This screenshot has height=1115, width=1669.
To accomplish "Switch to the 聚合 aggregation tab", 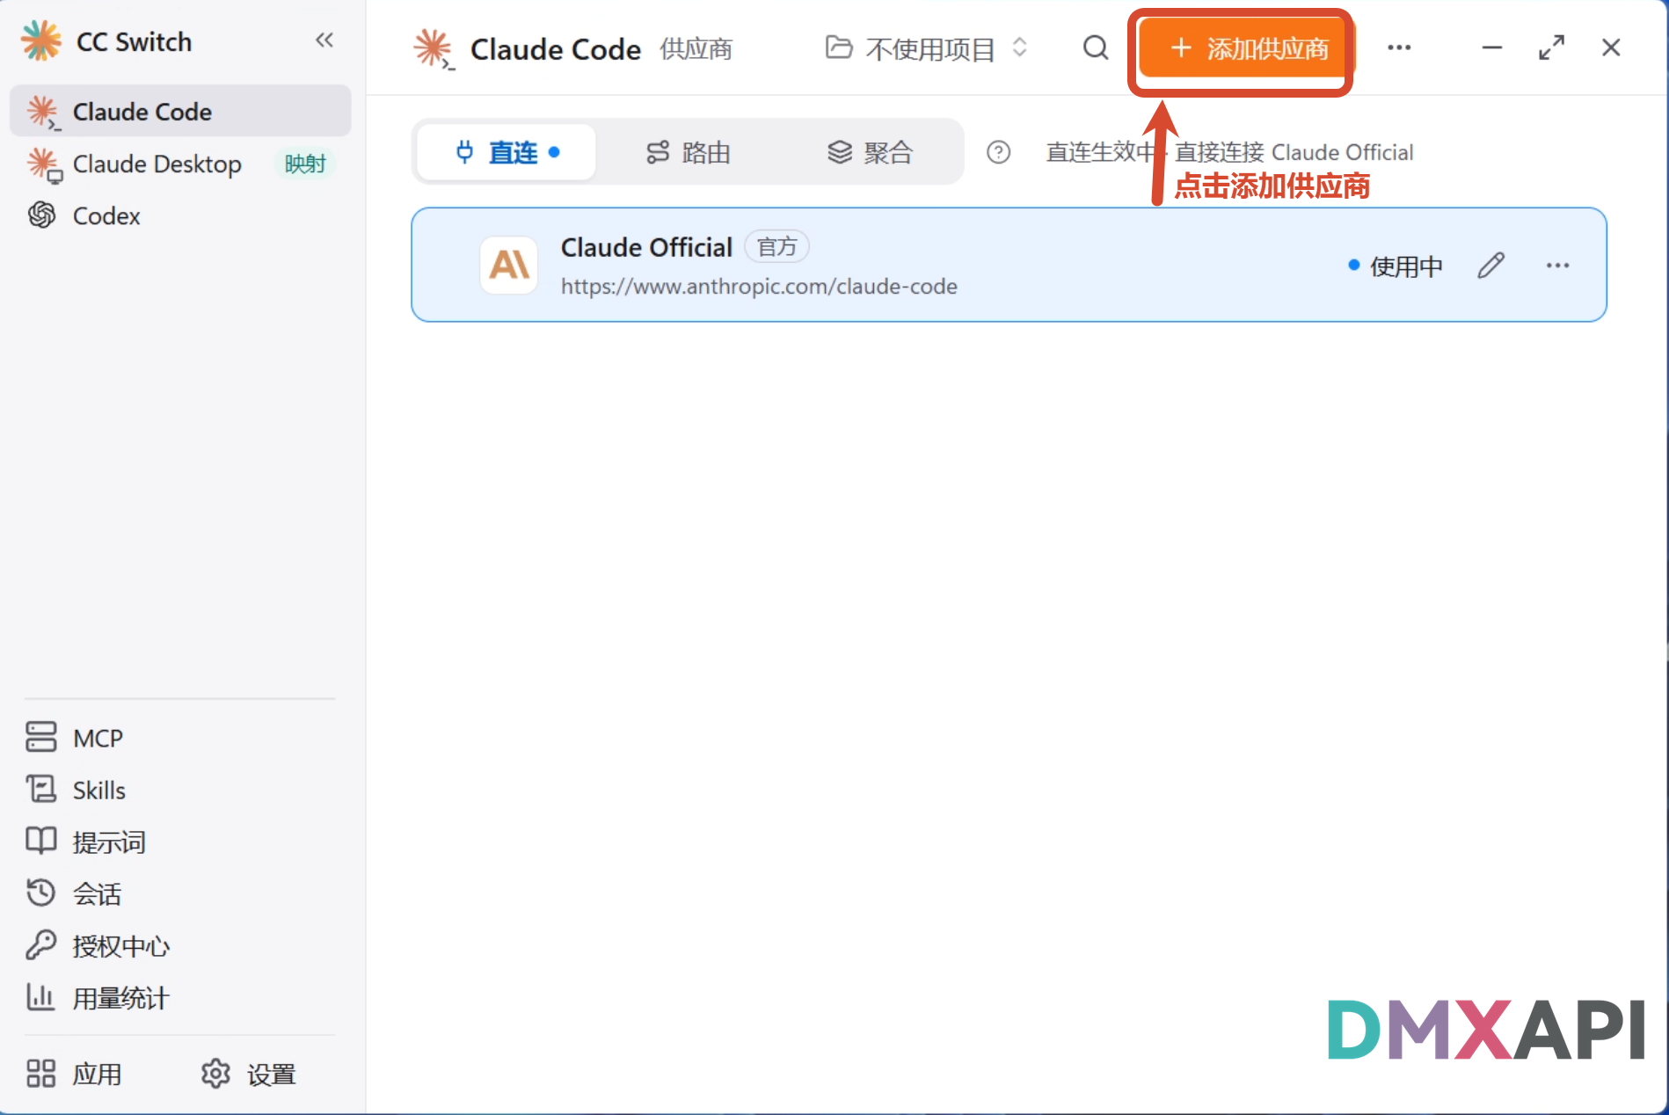I will pos(870,152).
